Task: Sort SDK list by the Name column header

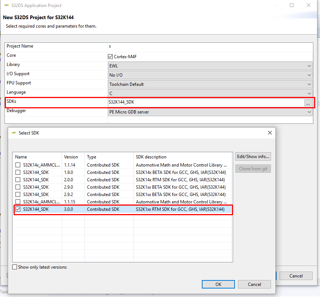Action: point(37,157)
